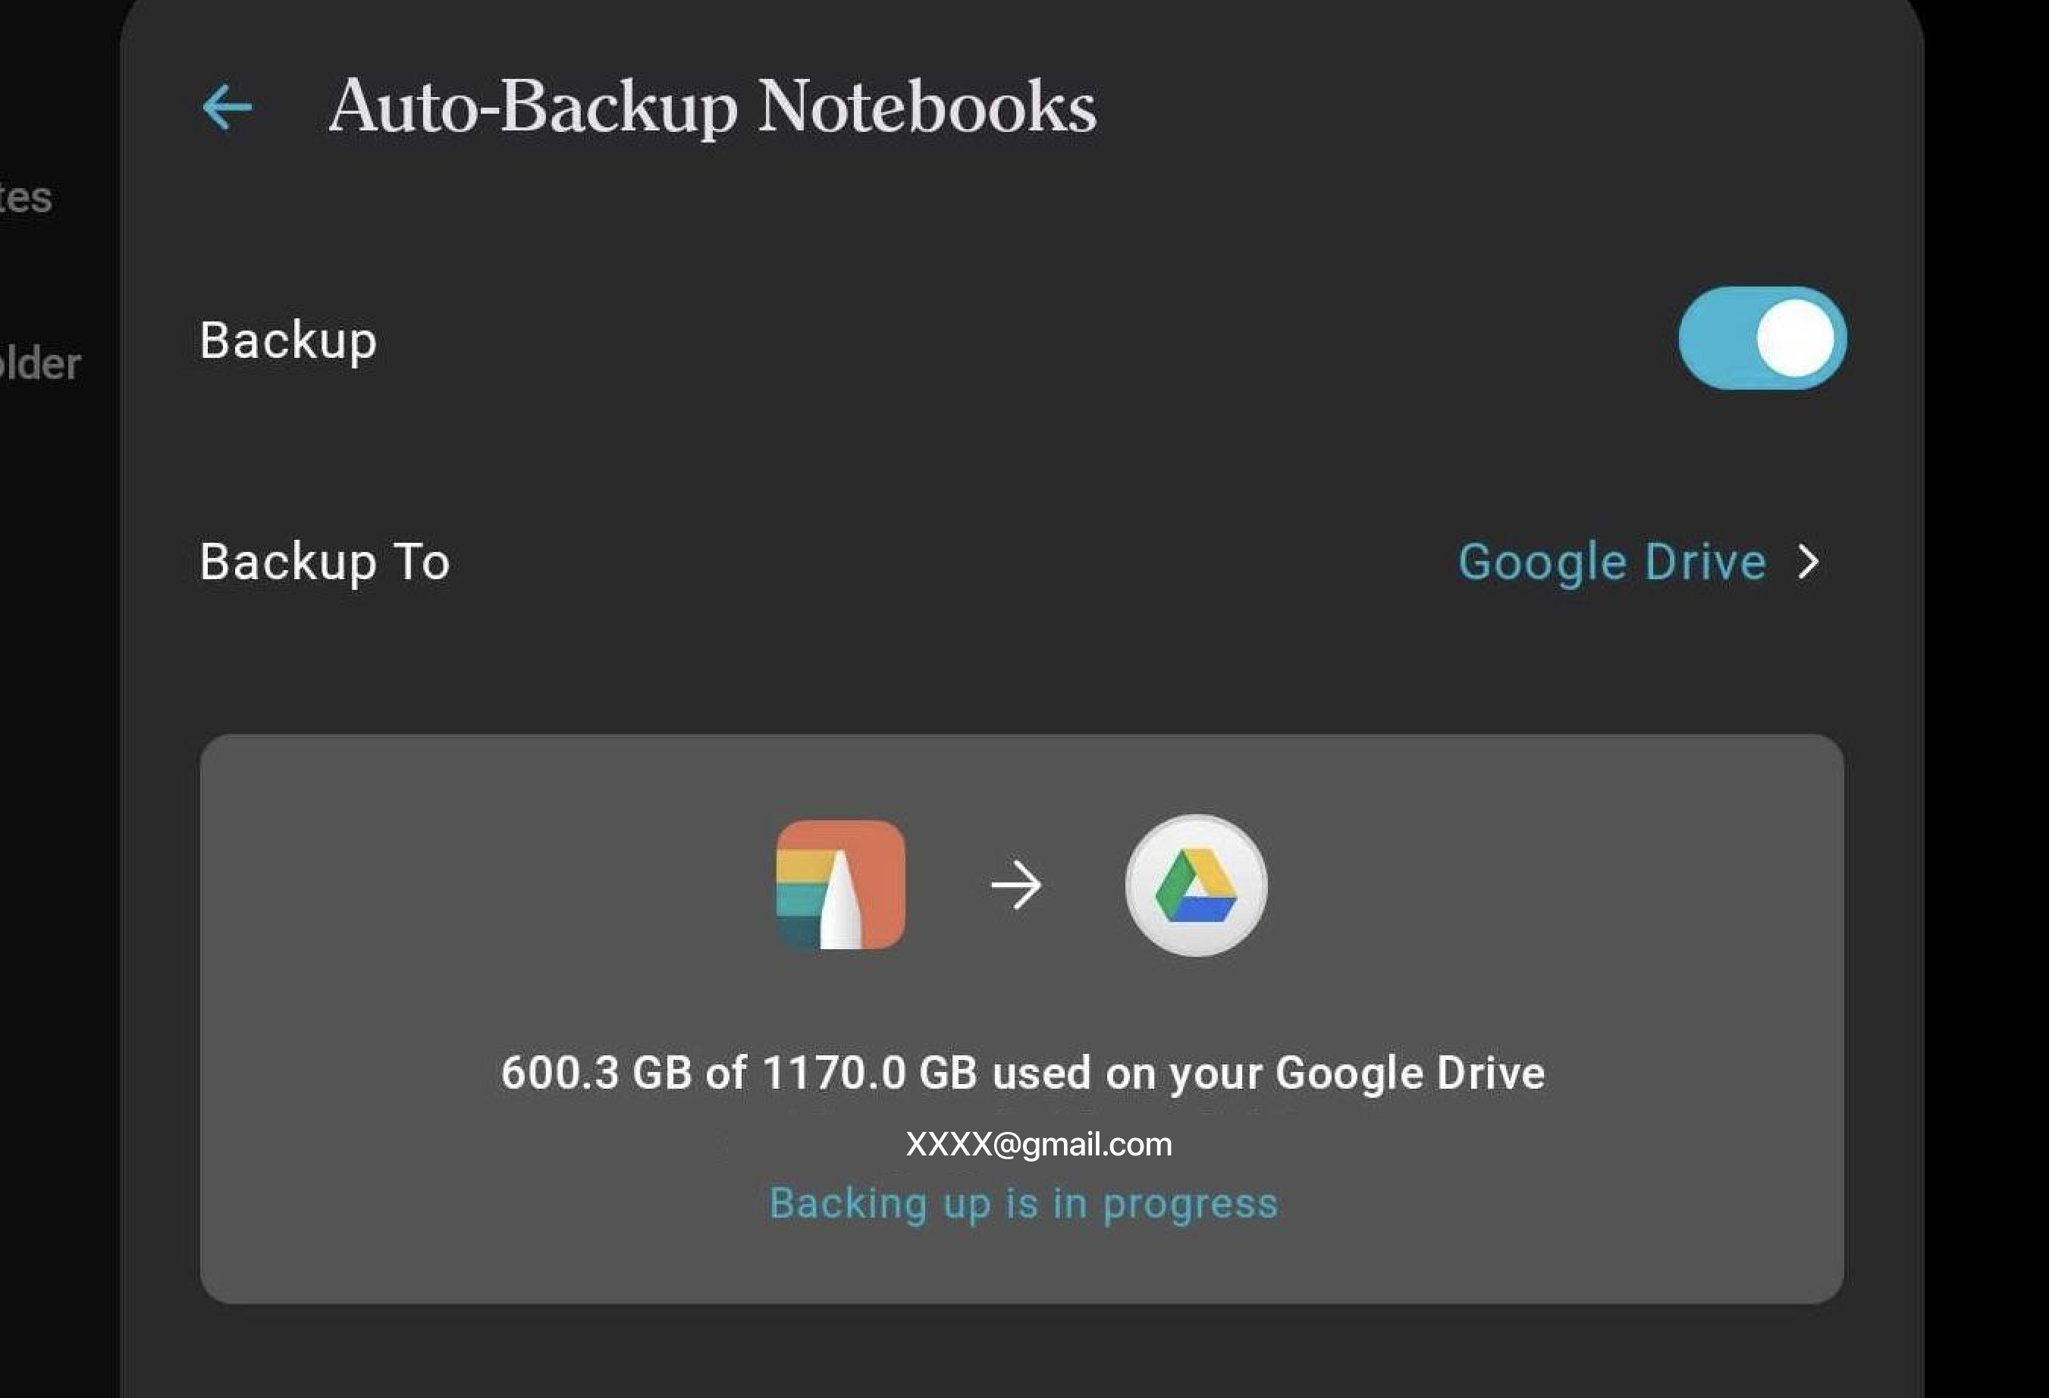The height and width of the screenshot is (1398, 2049).
Task: Open the chevron beside Google Drive
Action: [1809, 562]
